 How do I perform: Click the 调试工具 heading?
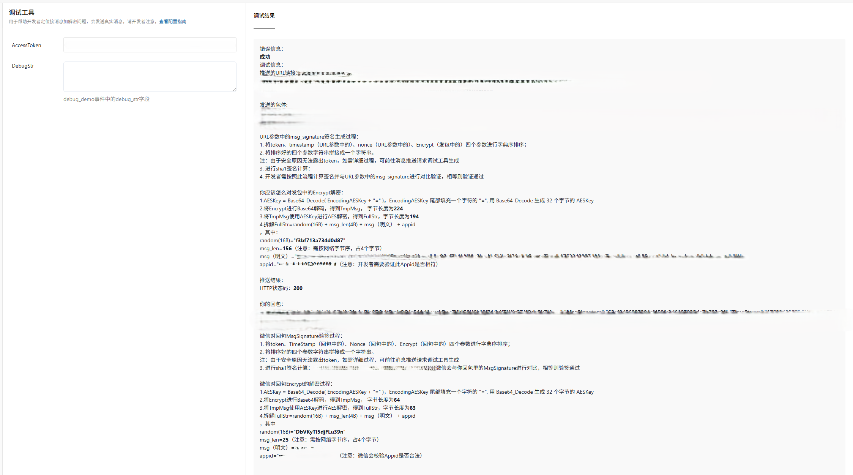(x=22, y=13)
